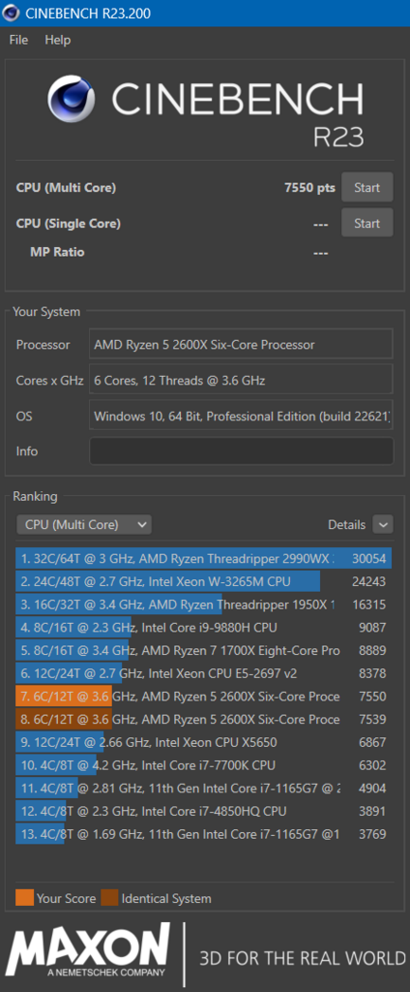Click the 30054 score value

pyautogui.click(x=369, y=559)
